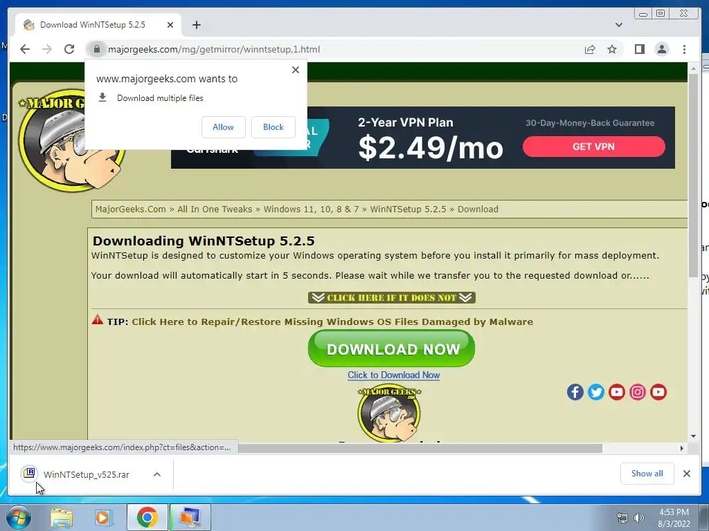The image size is (709, 531).
Task: Block multiple file downloads
Action: [x=273, y=127]
